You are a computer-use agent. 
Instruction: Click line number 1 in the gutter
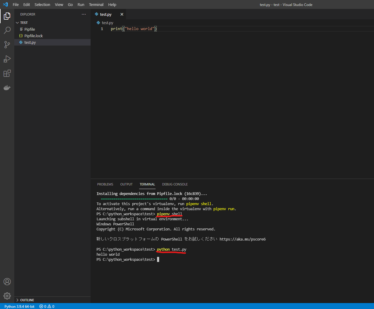tap(102, 29)
